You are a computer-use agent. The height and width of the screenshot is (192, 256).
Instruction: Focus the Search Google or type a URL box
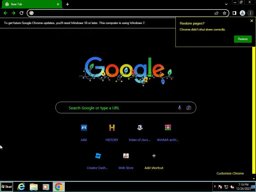click(x=126, y=107)
